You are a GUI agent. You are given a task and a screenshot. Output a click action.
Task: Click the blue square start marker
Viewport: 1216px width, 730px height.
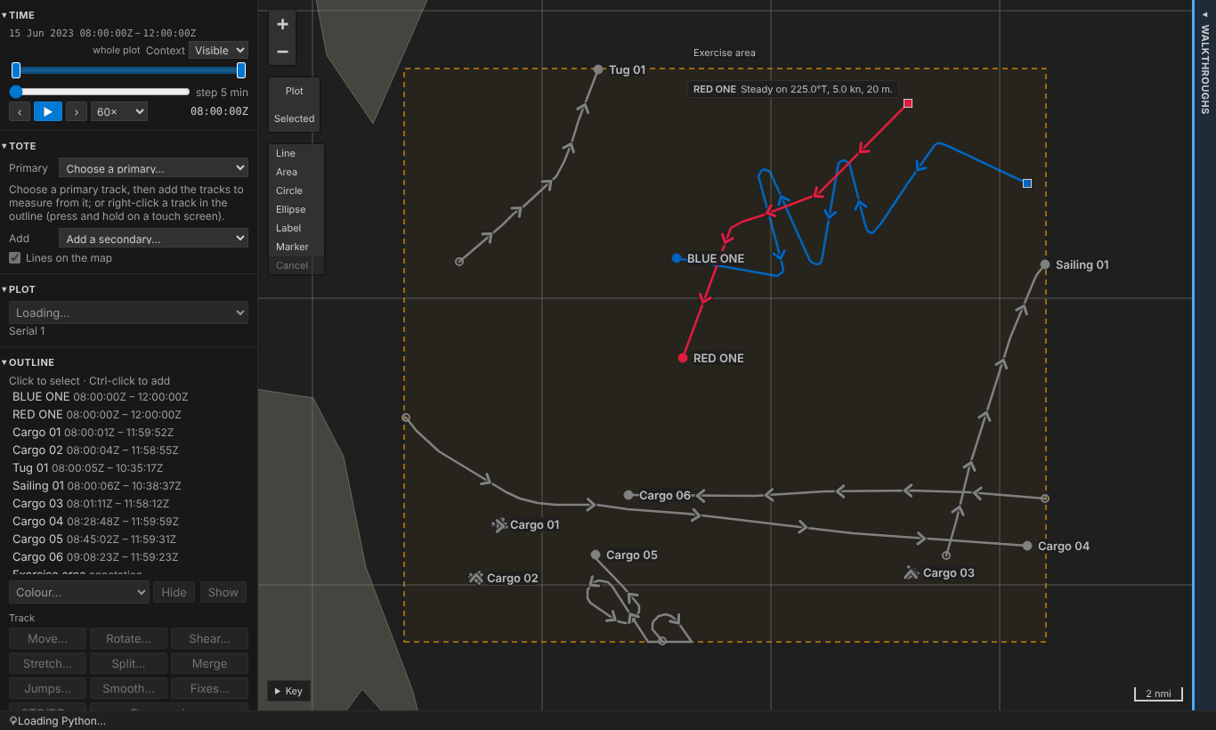(x=1027, y=183)
